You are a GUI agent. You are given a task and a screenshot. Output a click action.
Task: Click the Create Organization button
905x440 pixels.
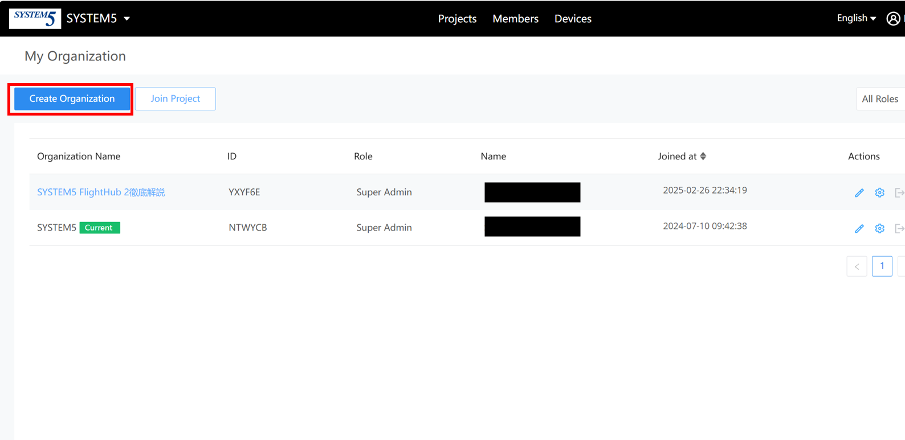click(x=72, y=99)
